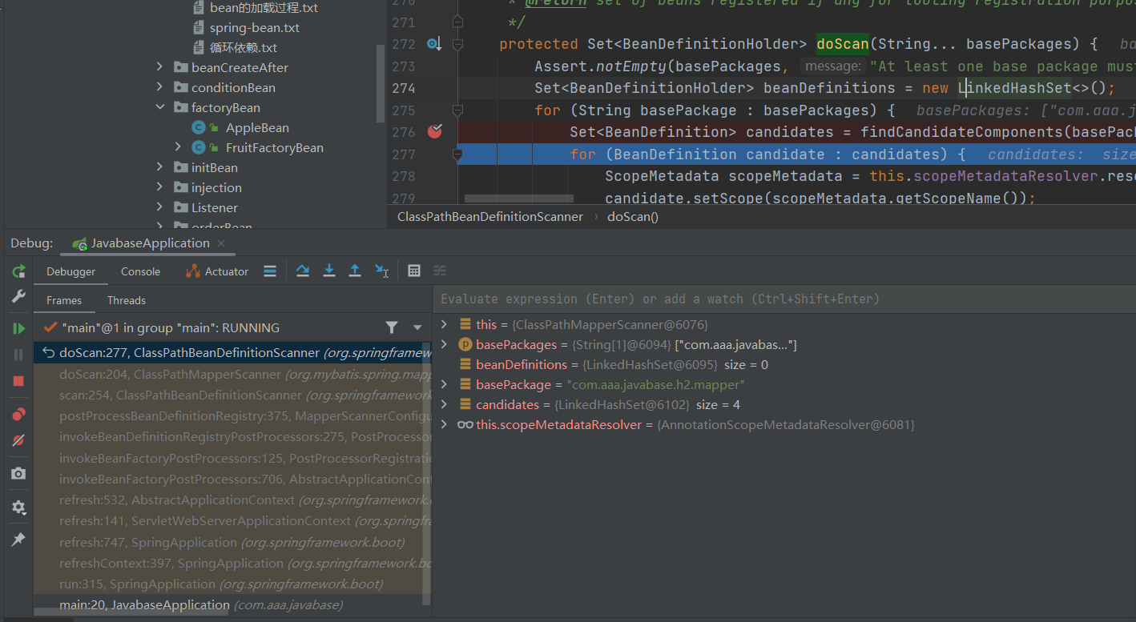Open spring-bean.txt file
Viewport: 1136px width, 622px height.
coord(255,27)
